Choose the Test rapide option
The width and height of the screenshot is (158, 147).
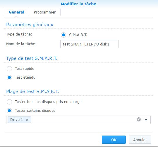(9, 69)
